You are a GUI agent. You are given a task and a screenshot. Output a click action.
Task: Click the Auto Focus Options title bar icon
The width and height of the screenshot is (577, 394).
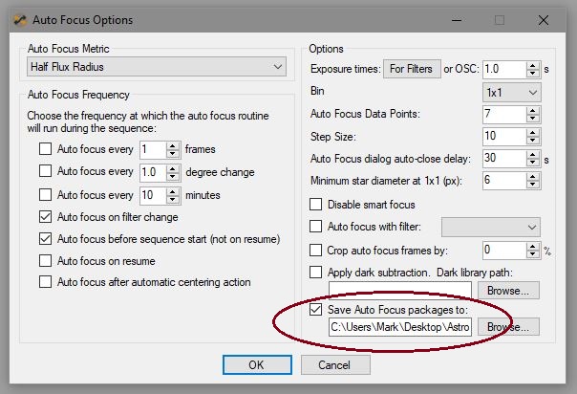20,20
